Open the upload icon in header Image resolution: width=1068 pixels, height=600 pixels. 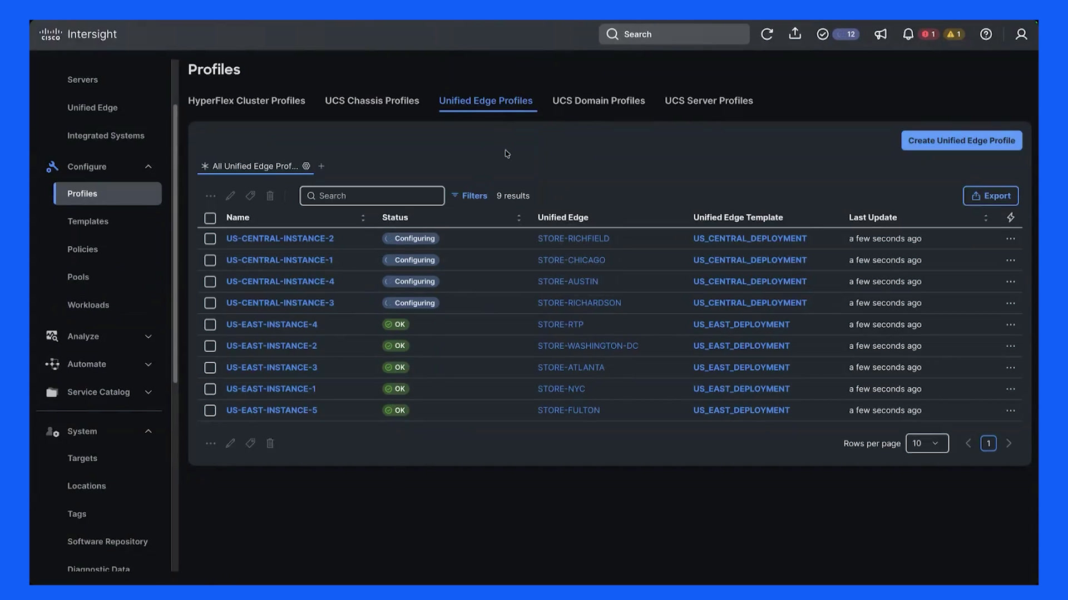(x=795, y=34)
